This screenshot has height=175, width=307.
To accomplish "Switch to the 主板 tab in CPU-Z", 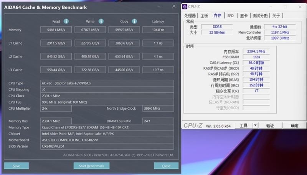I will tap(204, 16).
